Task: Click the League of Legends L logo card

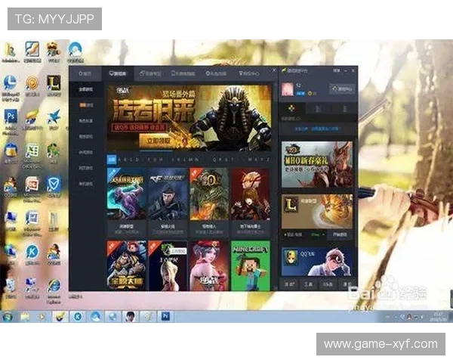Action: click(291, 205)
